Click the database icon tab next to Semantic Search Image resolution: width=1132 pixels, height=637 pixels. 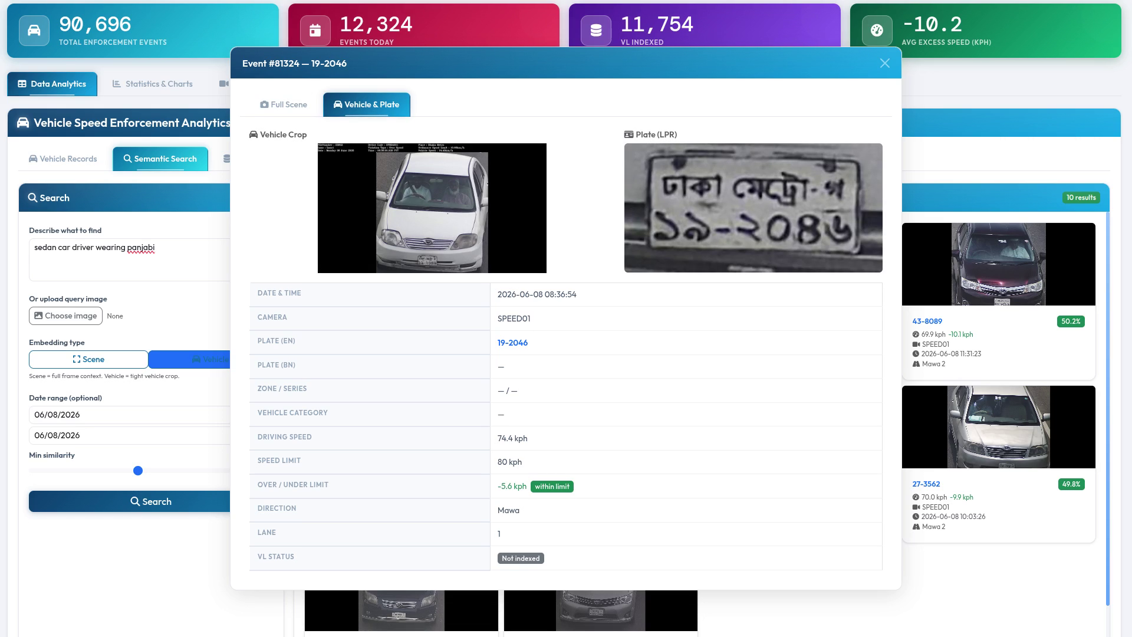226,159
